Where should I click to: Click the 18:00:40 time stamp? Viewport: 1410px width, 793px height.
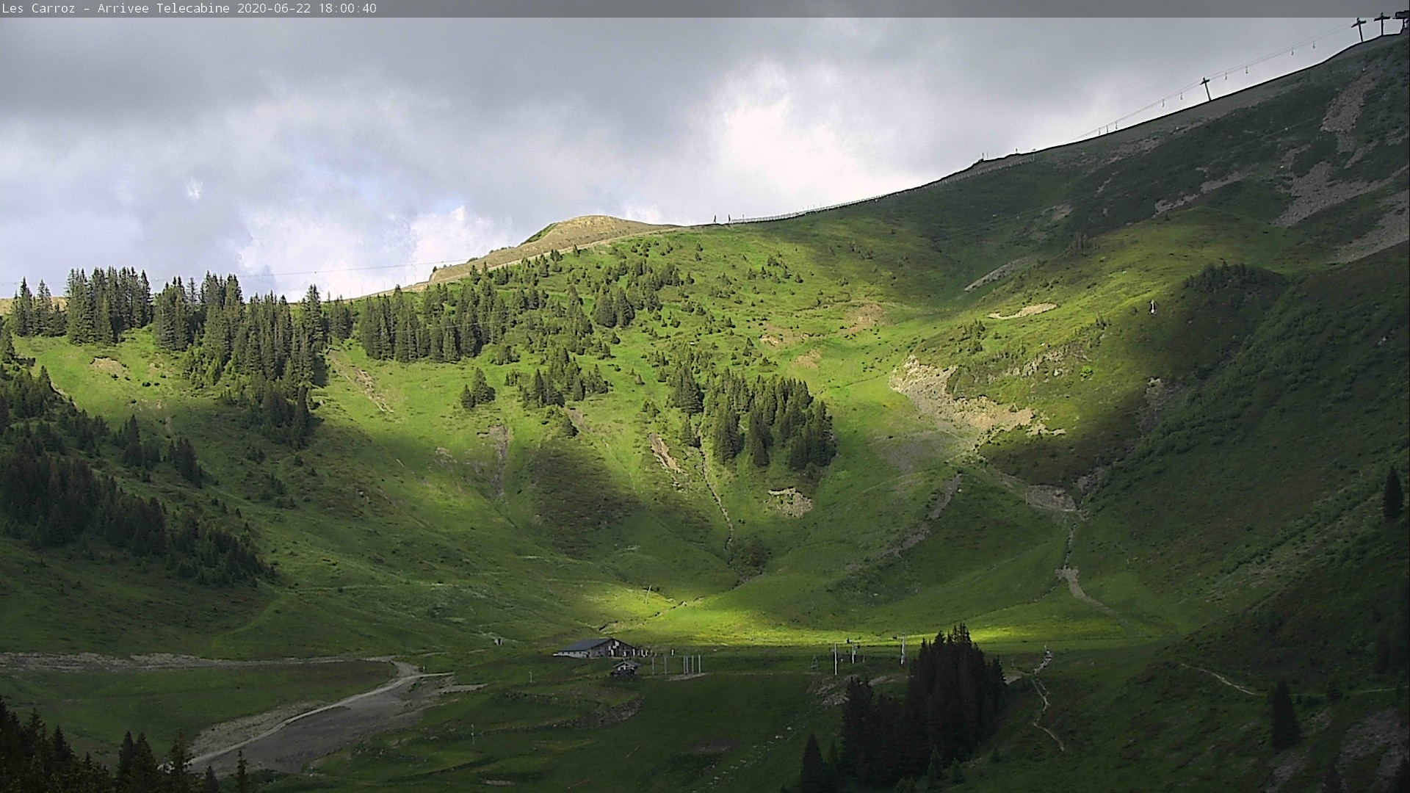[x=347, y=8]
